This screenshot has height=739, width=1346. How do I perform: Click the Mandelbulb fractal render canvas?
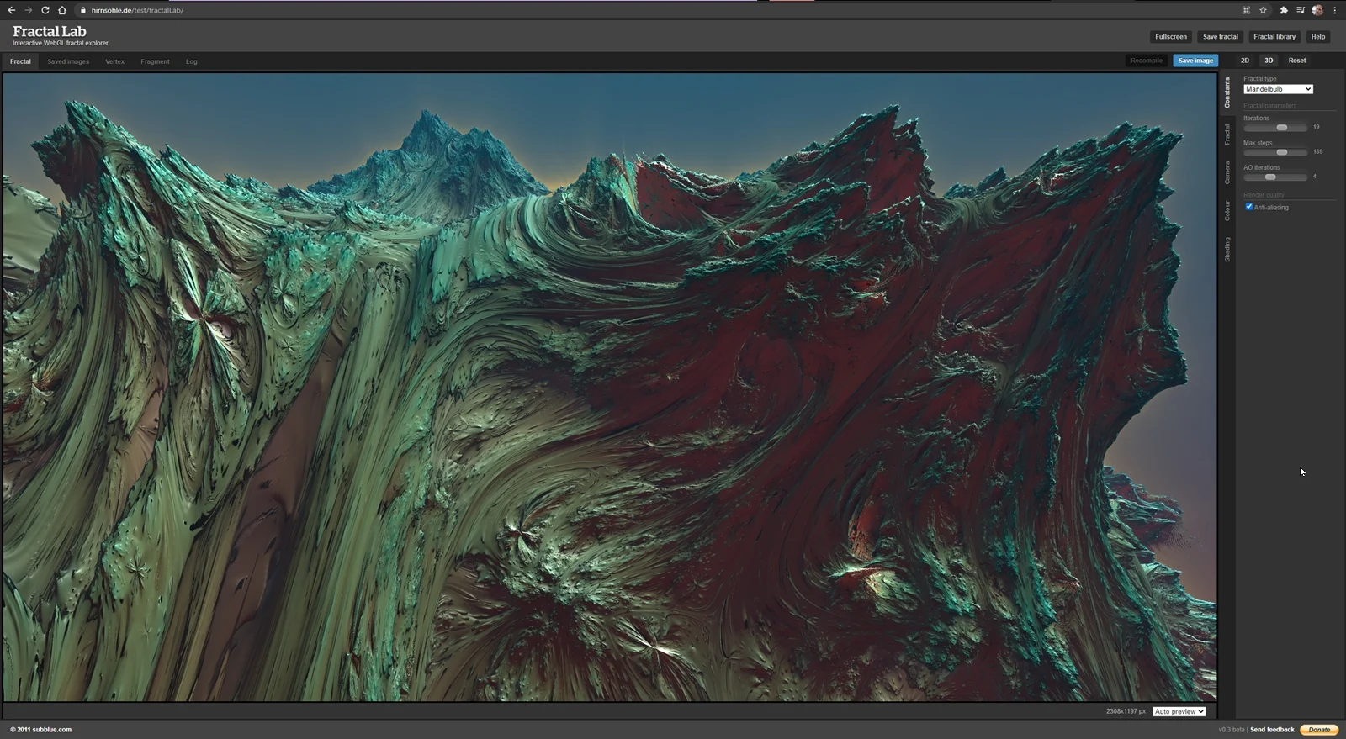[610, 387]
